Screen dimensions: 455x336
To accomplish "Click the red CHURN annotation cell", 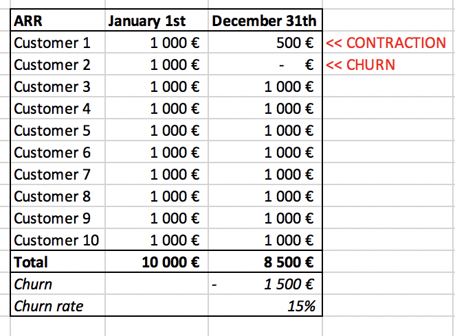I will pyautogui.click(x=360, y=64).
